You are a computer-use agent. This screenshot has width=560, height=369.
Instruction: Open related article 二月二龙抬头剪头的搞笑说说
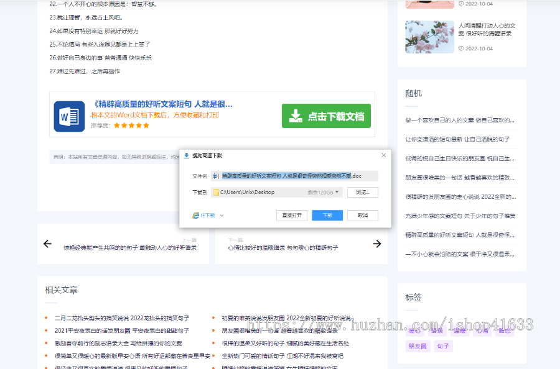(122, 318)
